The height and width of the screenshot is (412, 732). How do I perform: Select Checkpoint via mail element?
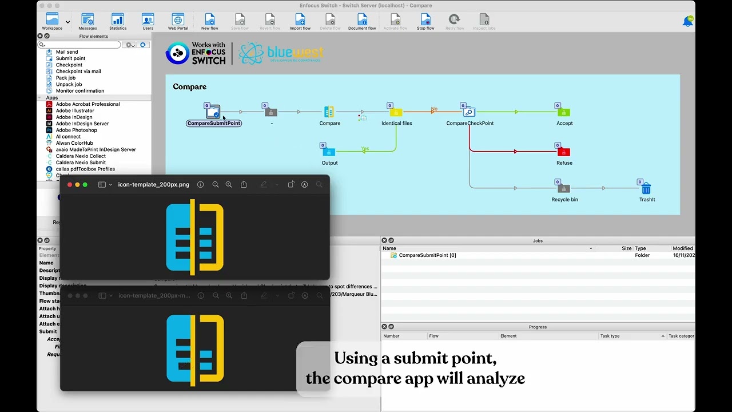click(78, 72)
